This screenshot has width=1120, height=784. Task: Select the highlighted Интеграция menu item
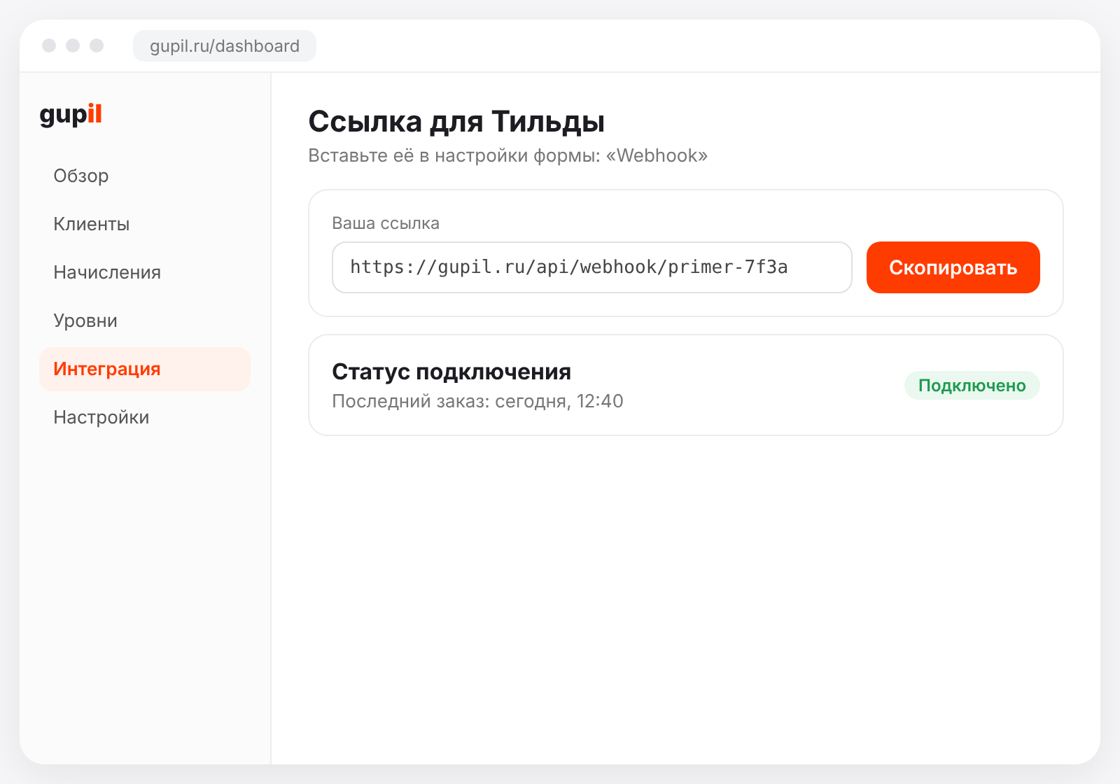[x=144, y=369]
